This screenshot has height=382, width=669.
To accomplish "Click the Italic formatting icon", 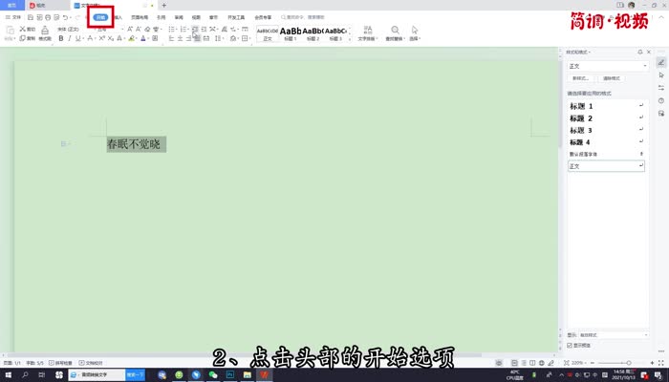I will point(71,39).
